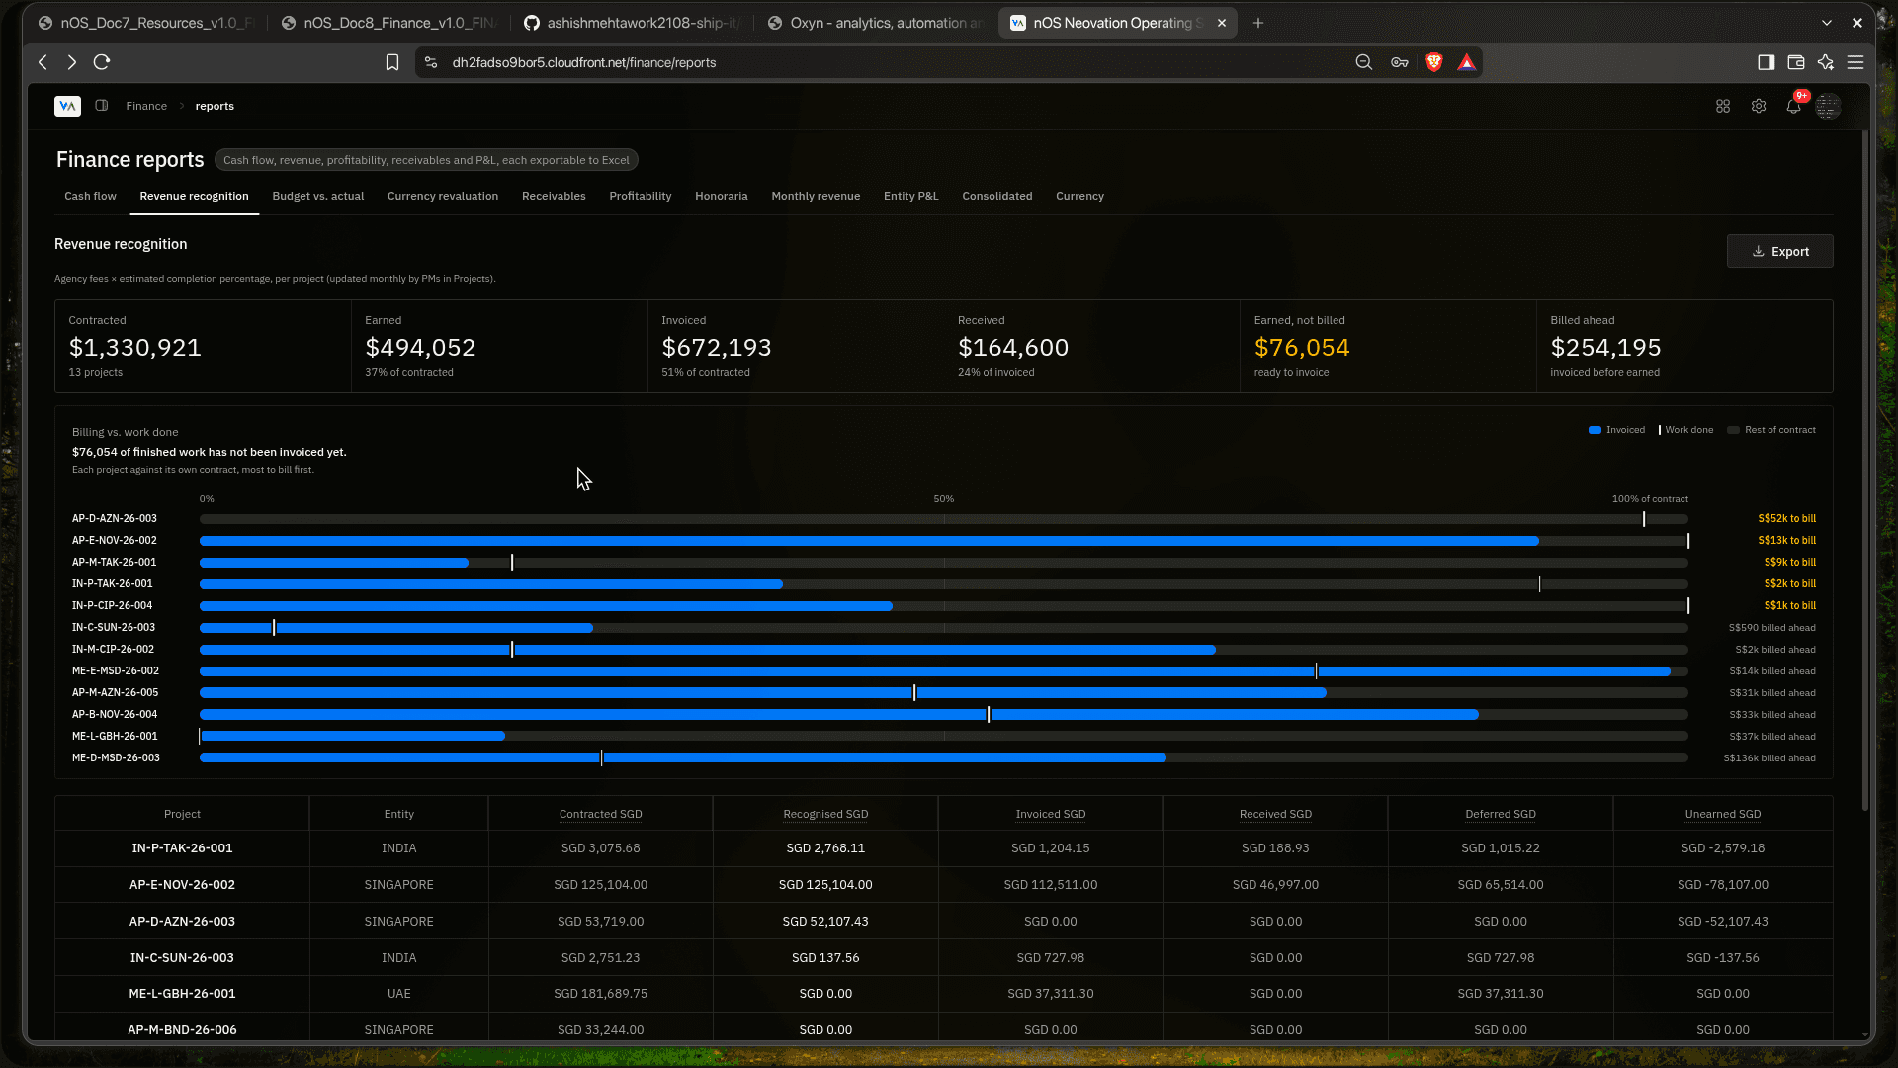Switch to the Cash flow tab

(90, 196)
